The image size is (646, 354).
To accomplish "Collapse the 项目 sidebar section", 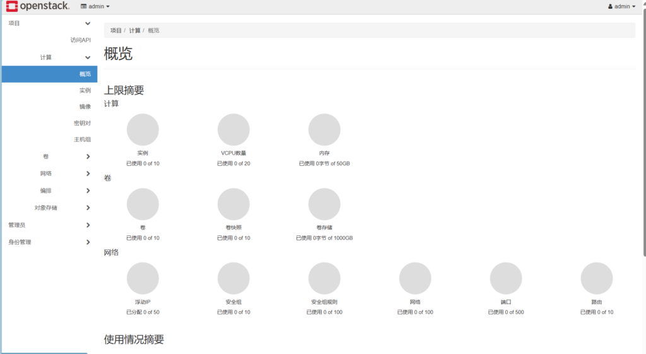I will point(49,23).
